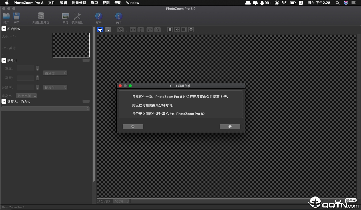Open the 批量处理 menu
Viewport: 361px width, 210px height.
point(79,3)
